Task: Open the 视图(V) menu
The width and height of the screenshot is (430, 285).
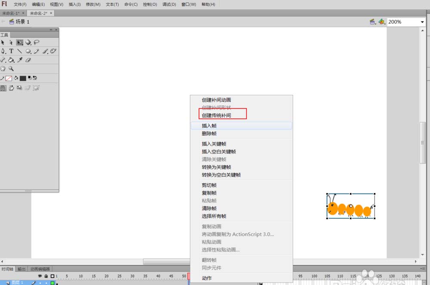Action: click(56, 4)
